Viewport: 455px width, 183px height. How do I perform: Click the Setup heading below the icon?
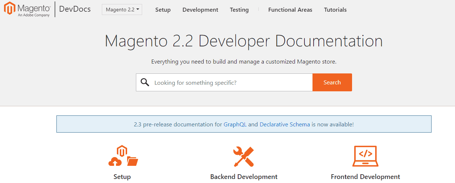pos(122,177)
